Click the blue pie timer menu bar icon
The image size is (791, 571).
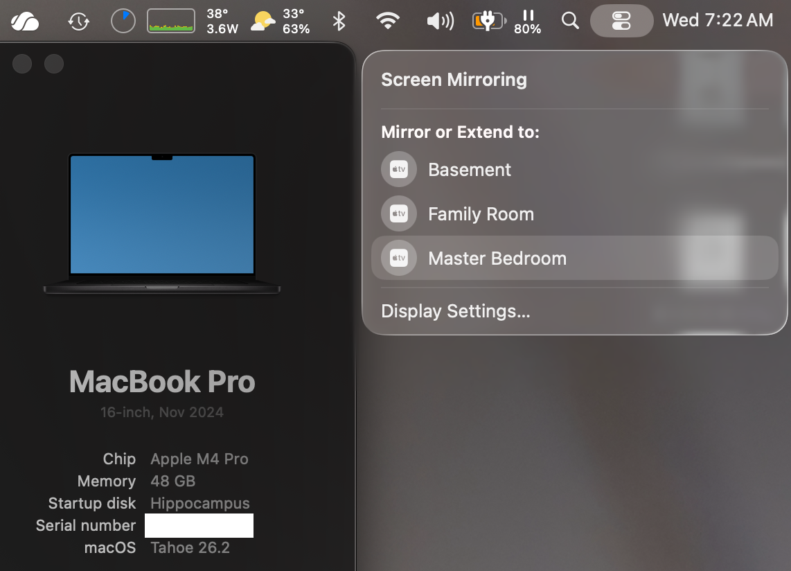coord(123,21)
